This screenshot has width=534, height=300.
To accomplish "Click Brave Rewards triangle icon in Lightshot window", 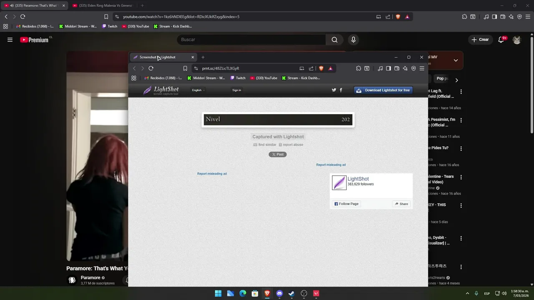I will pyautogui.click(x=330, y=68).
